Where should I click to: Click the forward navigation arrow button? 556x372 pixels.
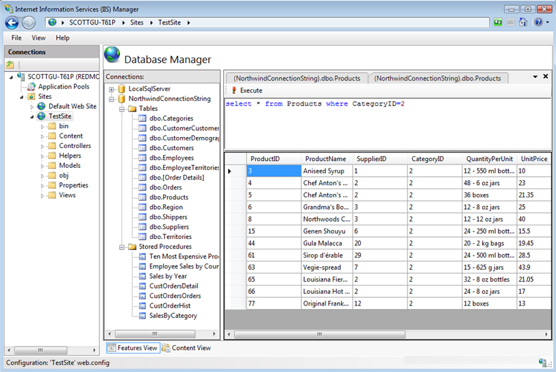pos(29,23)
